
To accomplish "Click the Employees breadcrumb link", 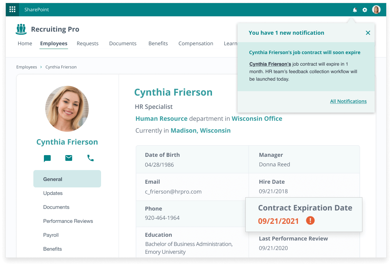I will 27,67.
